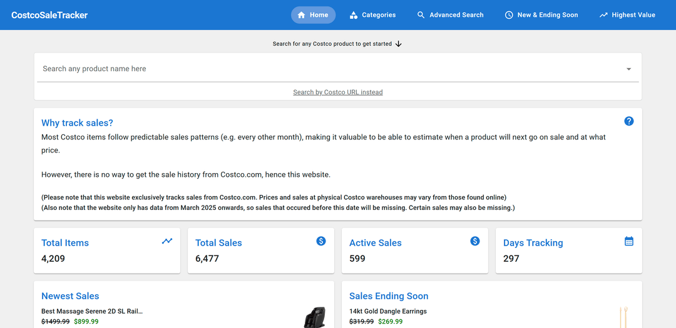Screen dimensions: 676x328
Task: Expand the product search dropdown arrow
Action: [x=628, y=69]
